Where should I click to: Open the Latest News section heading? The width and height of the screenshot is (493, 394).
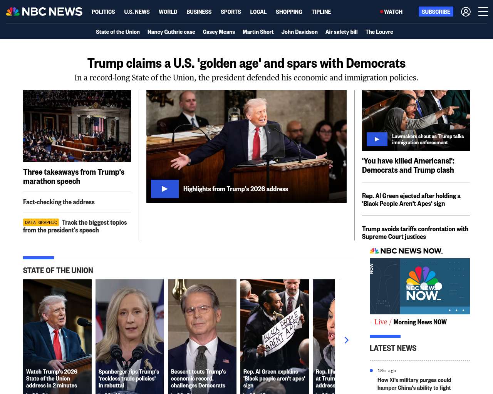coord(393,348)
